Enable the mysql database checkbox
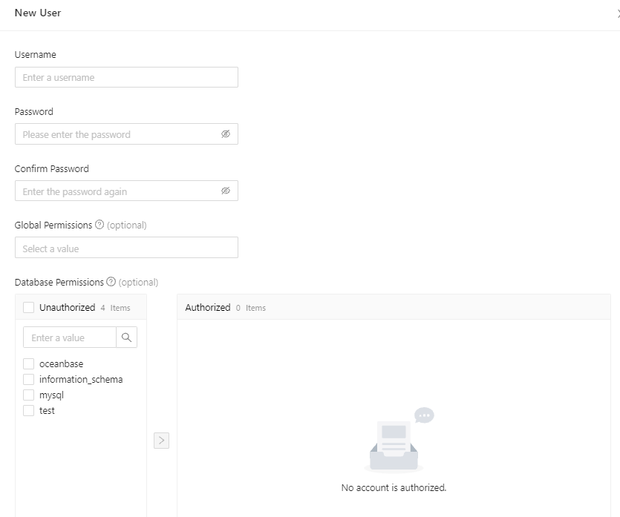 (29, 395)
